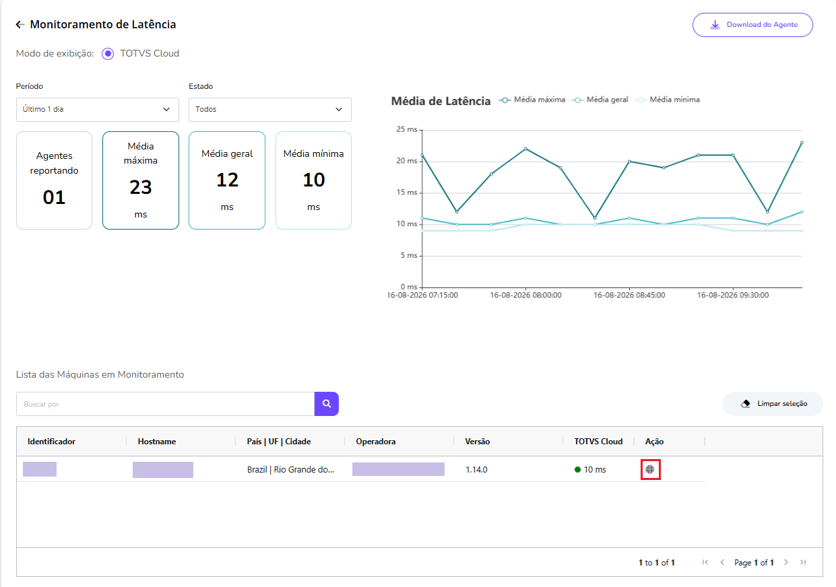Image resolution: width=836 pixels, height=587 pixels.
Task: Go to the next page arrow in pagination
Action: (x=785, y=562)
